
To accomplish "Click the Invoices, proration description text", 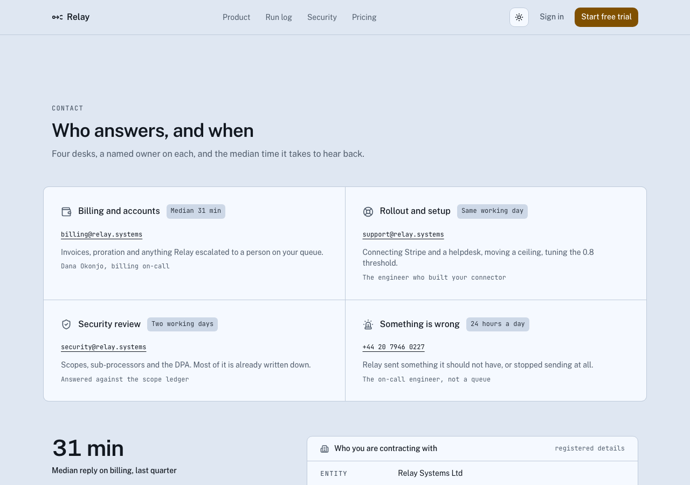I will tap(192, 252).
